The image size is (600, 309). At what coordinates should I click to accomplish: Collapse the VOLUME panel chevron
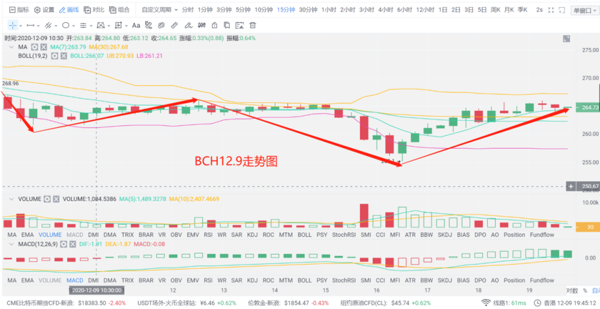click(x=11, y=199)
